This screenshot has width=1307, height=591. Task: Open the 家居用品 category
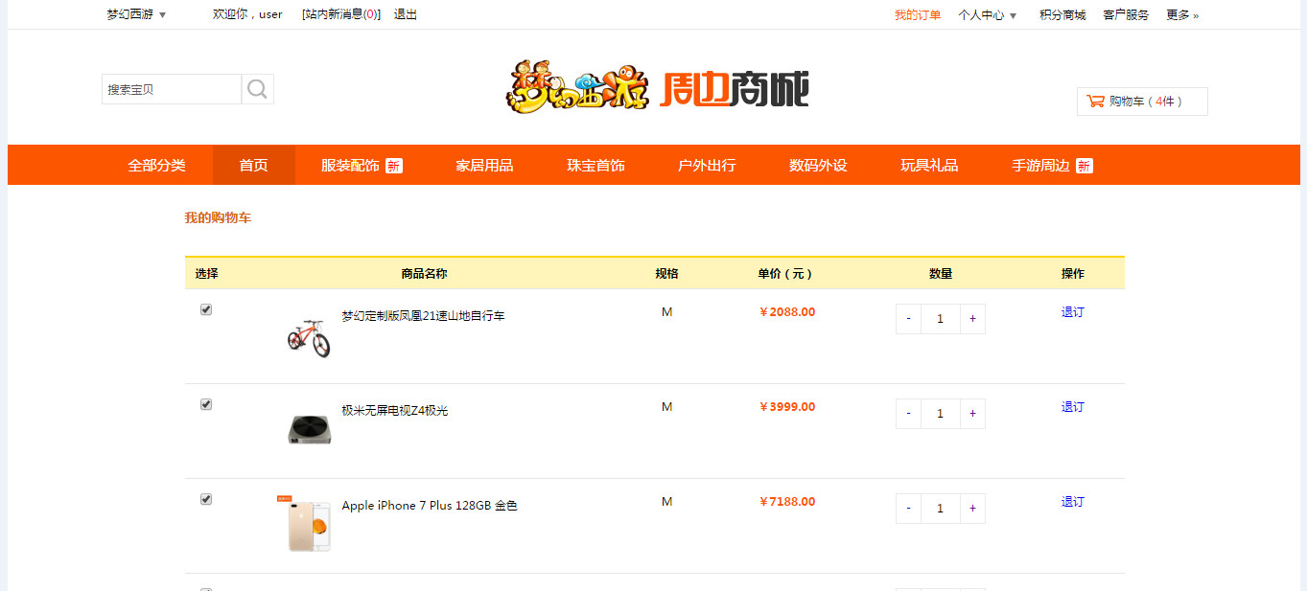pyautogui.click(x=484, y=166)
